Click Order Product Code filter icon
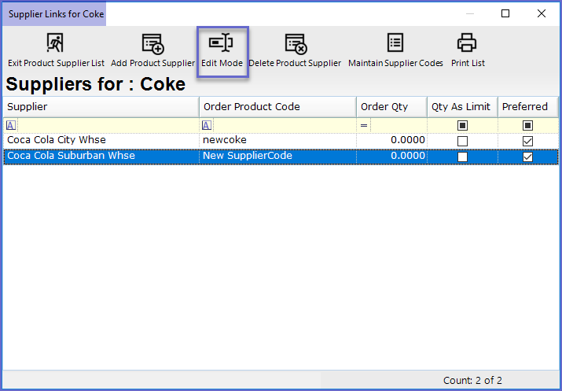Viewport: 562px width, 391px height. (207, 125)
